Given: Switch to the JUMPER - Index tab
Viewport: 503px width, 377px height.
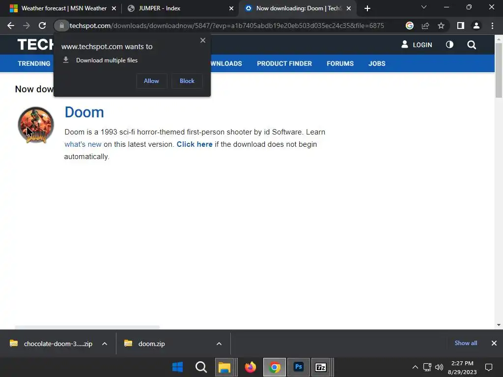Looking at the screenshot, I should 181,8.
